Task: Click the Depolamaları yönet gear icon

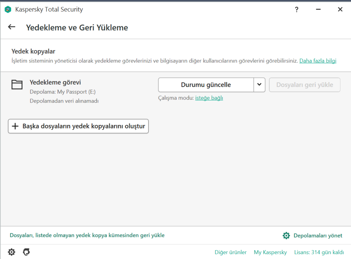Action: pyautogui.click(x=286, y=235)
